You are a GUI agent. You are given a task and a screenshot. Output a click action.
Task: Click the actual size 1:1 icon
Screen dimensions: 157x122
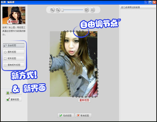92,10
